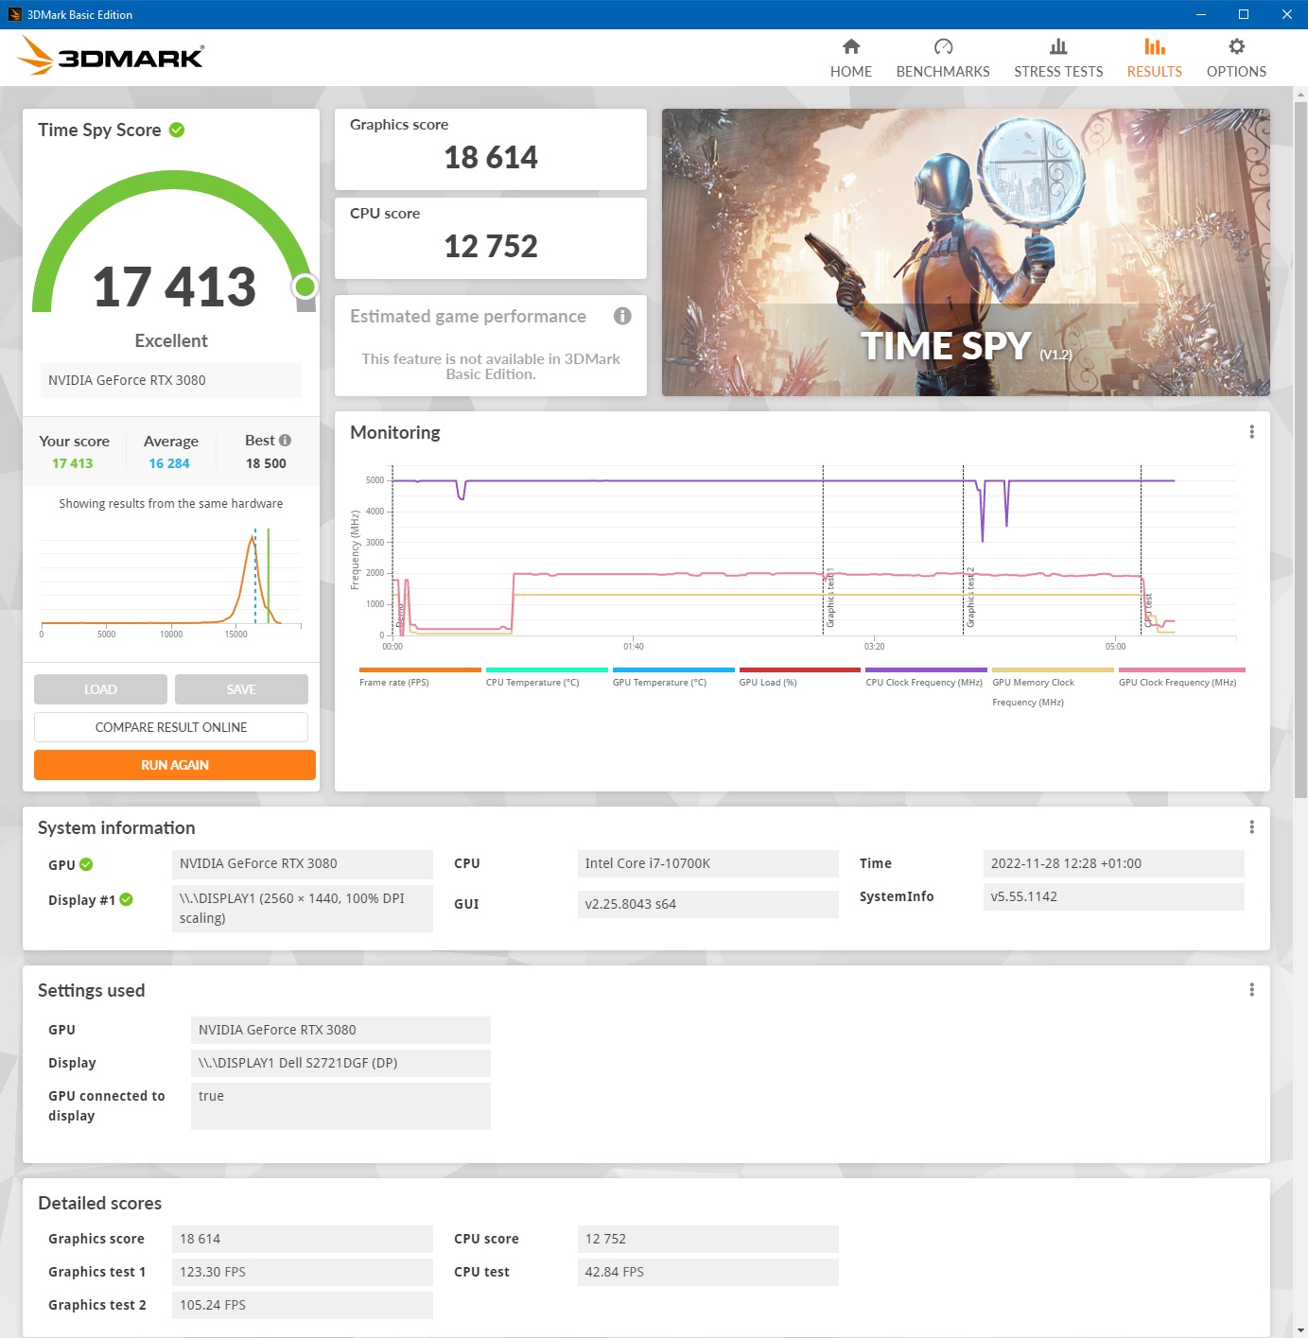Image resolution: width=1308 pixels, height=1338 pixels.
Task: Open the System information three-dot menu
Action: click(x=1251, y=827)
